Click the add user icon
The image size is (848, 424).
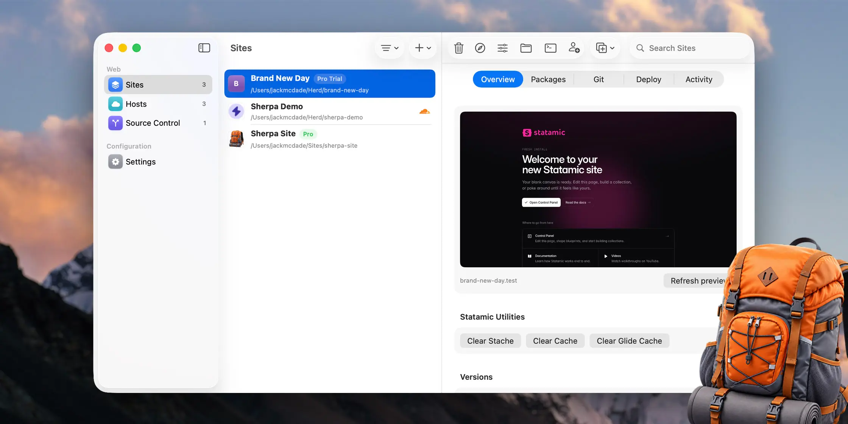pos(574,48)
